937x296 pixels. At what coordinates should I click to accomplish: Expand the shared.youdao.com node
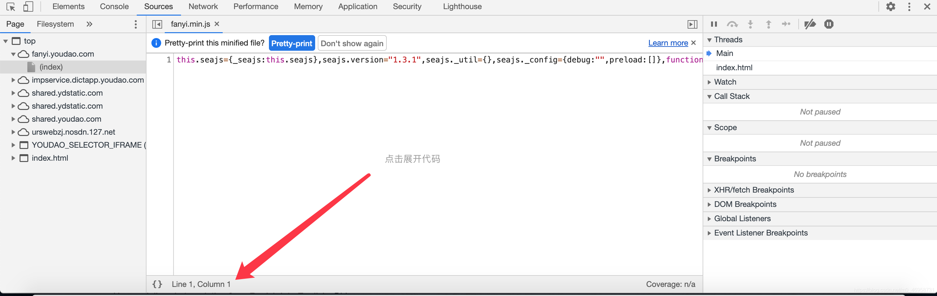coord(13,119)
